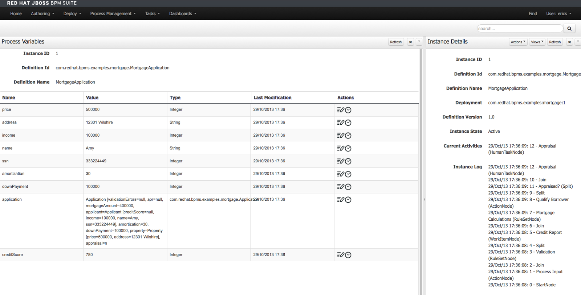Image resolution: width=581 pixels, height=295 pixels.
Task: View history of the application variable
Action: (348, 200)
